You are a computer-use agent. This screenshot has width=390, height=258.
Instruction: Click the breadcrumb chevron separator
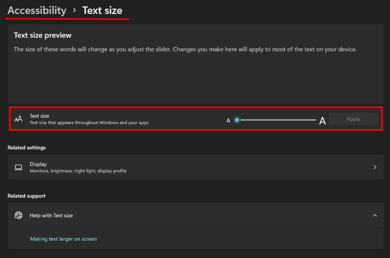tap(74, 11)
